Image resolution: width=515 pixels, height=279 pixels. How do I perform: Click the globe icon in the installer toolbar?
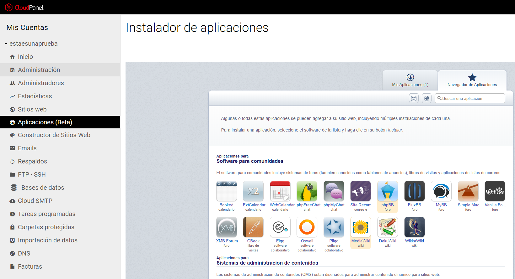(426, 98)
